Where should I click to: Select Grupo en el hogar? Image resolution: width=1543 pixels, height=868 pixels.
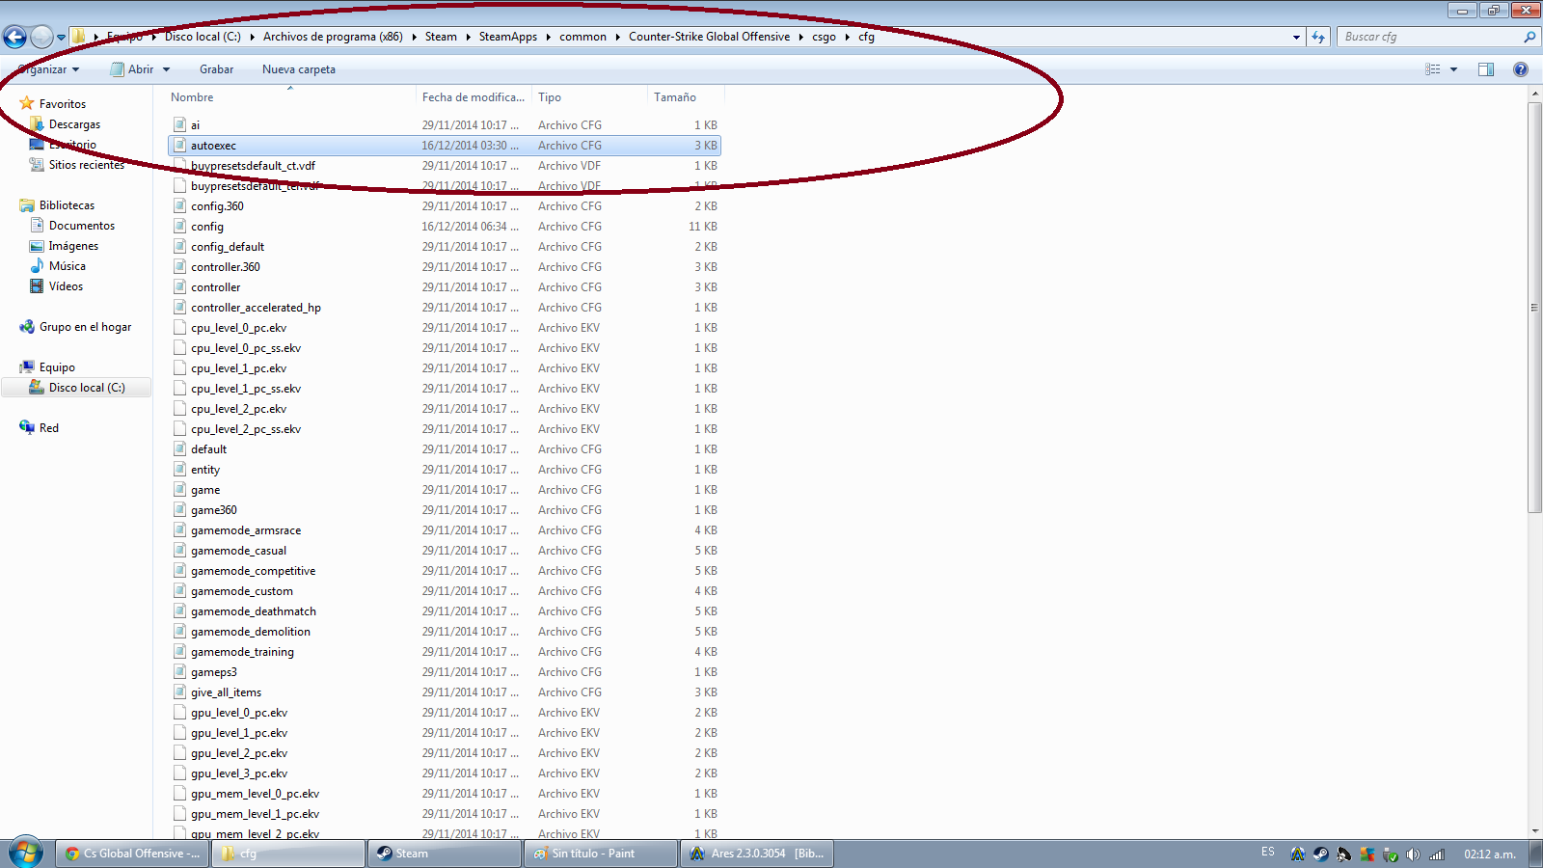[85, 327]
